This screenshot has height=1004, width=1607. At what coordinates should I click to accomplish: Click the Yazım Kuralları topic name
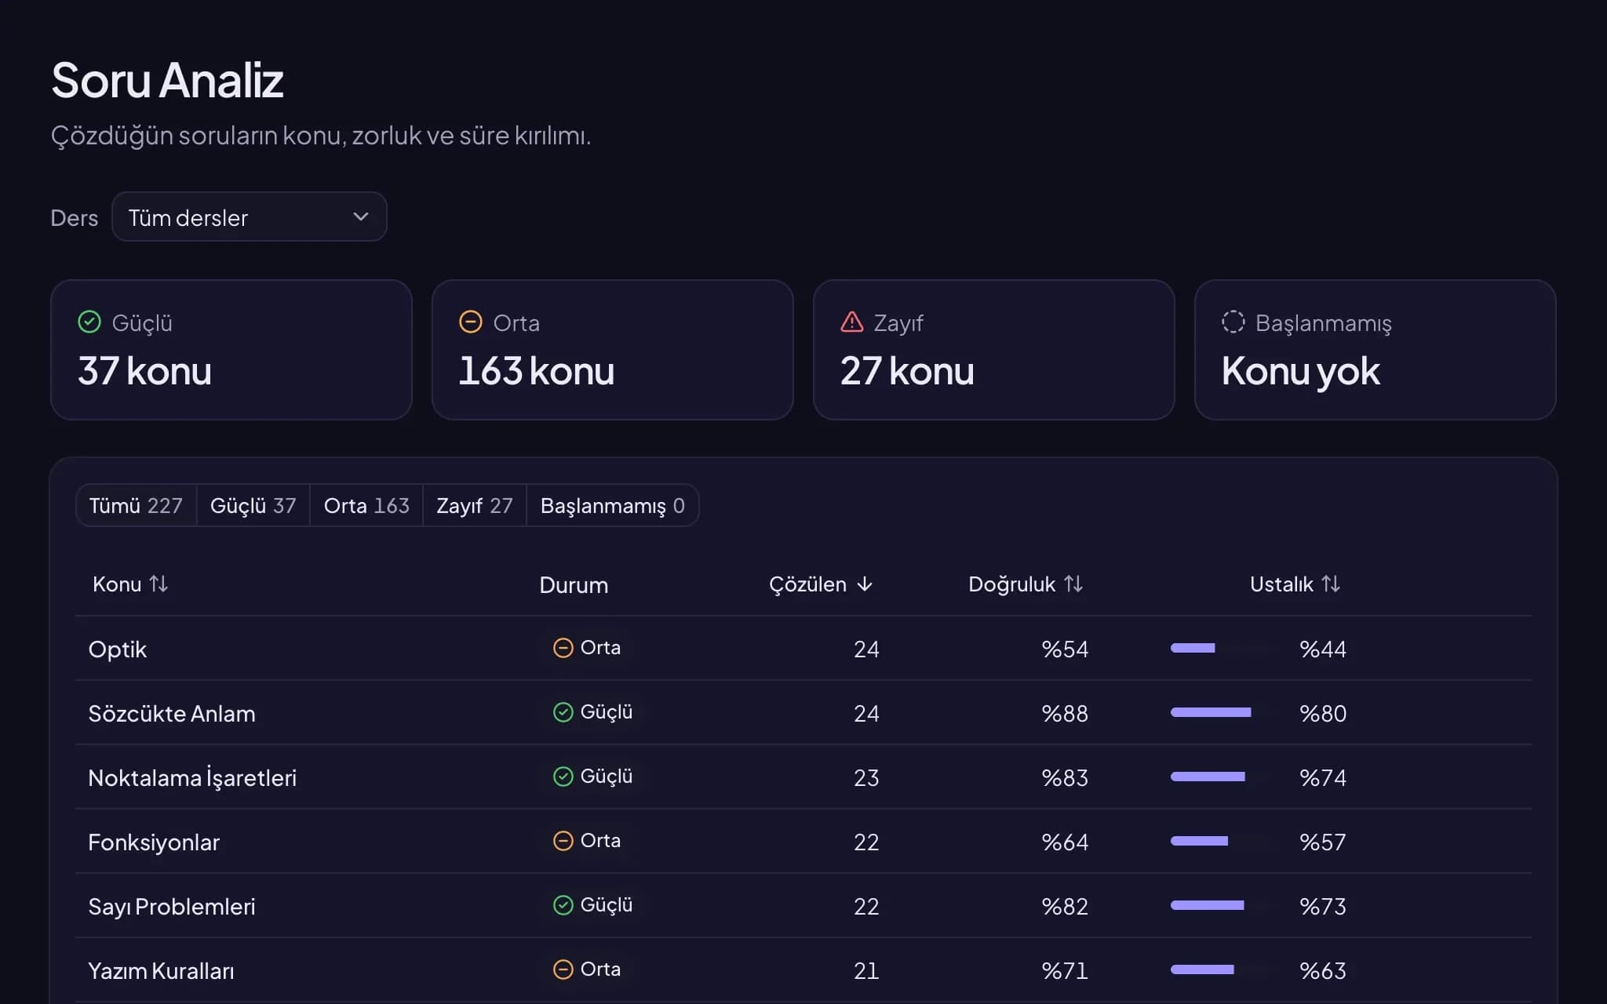coord(161,971)
